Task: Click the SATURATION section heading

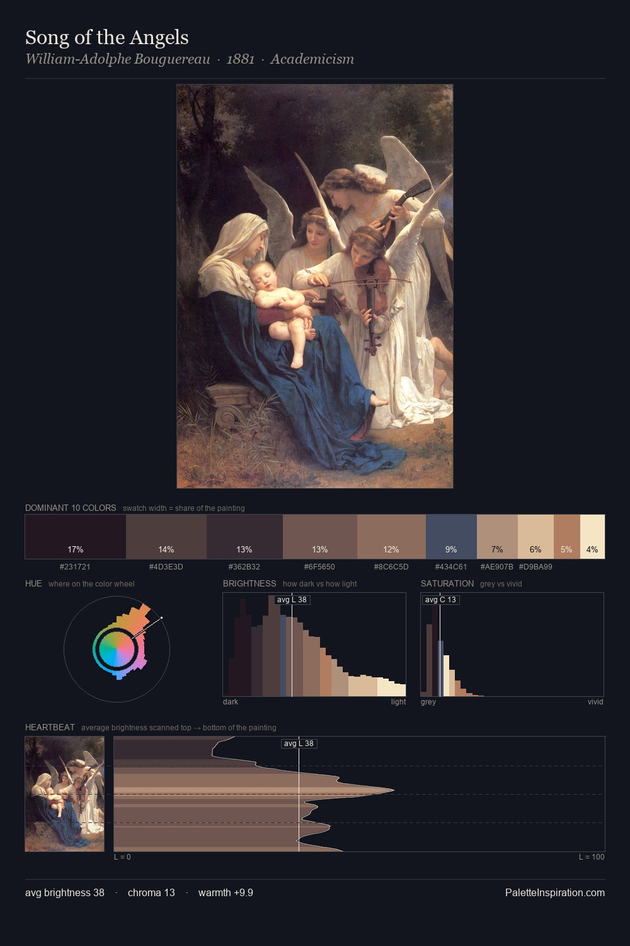Action: coord(447,583)
